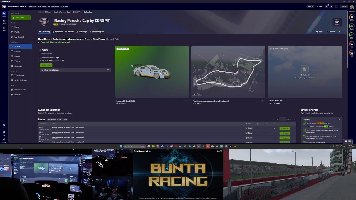Viewport: 356px width, 200px height.
Task: Go to previous races page arrow
Action: tap(277, 119)
